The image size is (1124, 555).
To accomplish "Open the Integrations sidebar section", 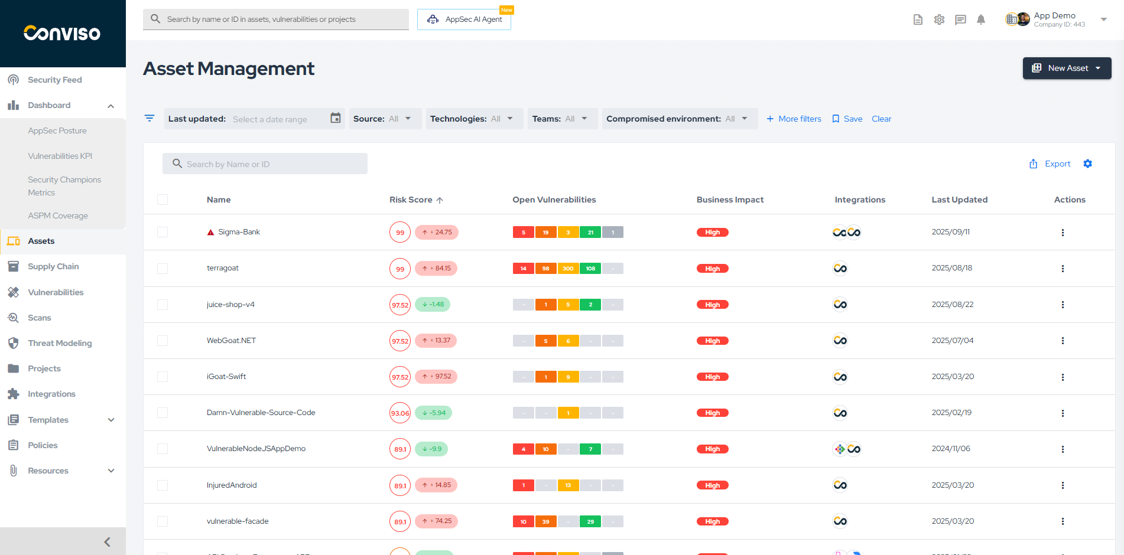I will [51, 394].
